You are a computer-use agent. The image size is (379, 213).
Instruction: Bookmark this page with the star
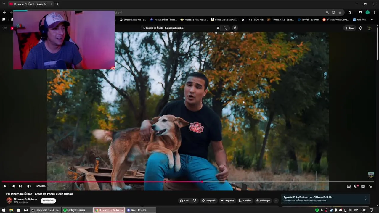coord(340,12)
